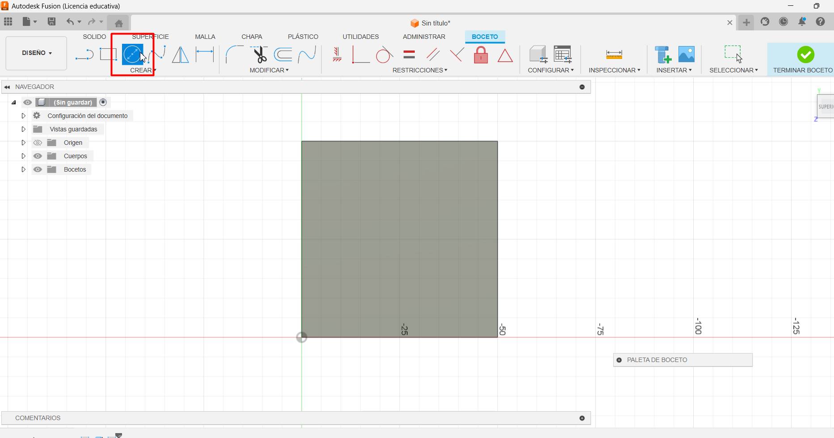Viewport: 834px width, 438px height.
Task: Click TERMINAR BOCETO to finish sketch
Action: pyautogui.click(x=803, y=59)
